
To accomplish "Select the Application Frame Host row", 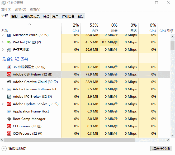I will (85, 111).
